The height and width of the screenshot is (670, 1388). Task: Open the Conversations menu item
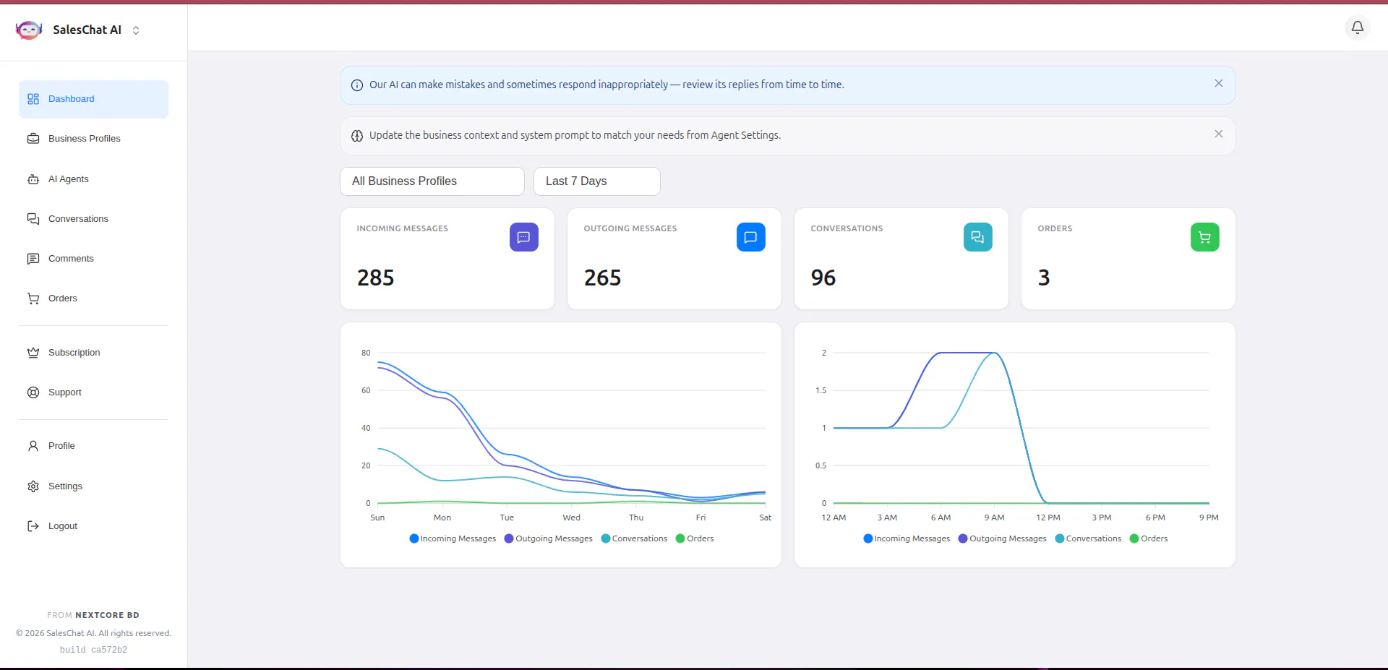coord(93,219)
